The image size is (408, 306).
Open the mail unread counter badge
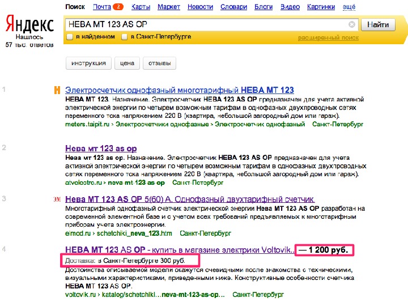pyautogui.click(x=118, y=7)
